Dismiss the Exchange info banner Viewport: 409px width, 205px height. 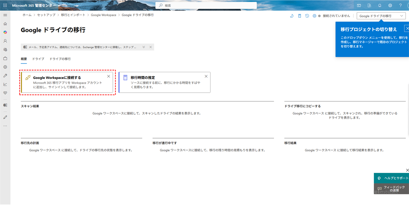pos(150,47)
